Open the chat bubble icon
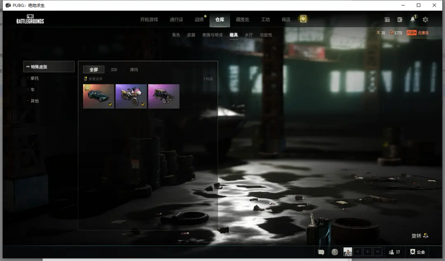 (x=321, y=252)
